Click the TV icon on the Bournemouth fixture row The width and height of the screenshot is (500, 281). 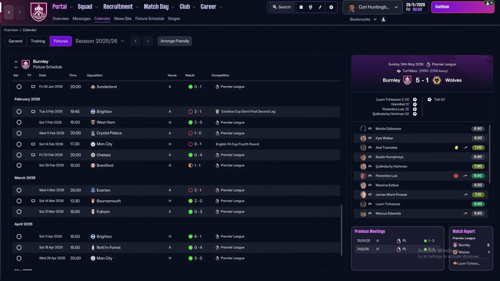pos(33,201)
